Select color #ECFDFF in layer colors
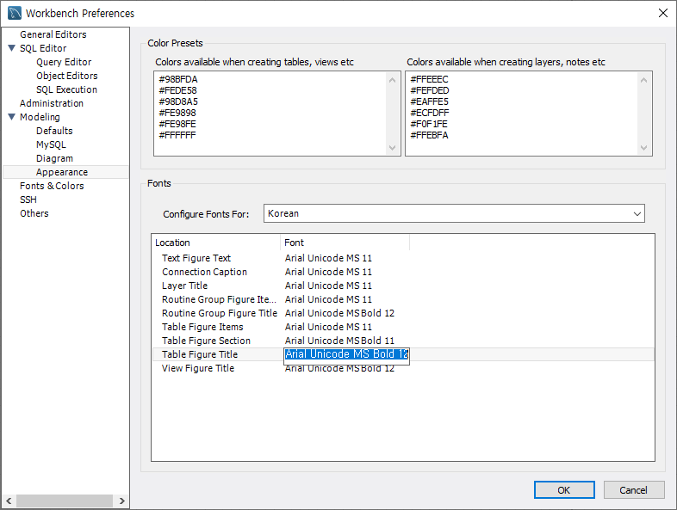This screenshot has height=510, width=677. (430, 114)
